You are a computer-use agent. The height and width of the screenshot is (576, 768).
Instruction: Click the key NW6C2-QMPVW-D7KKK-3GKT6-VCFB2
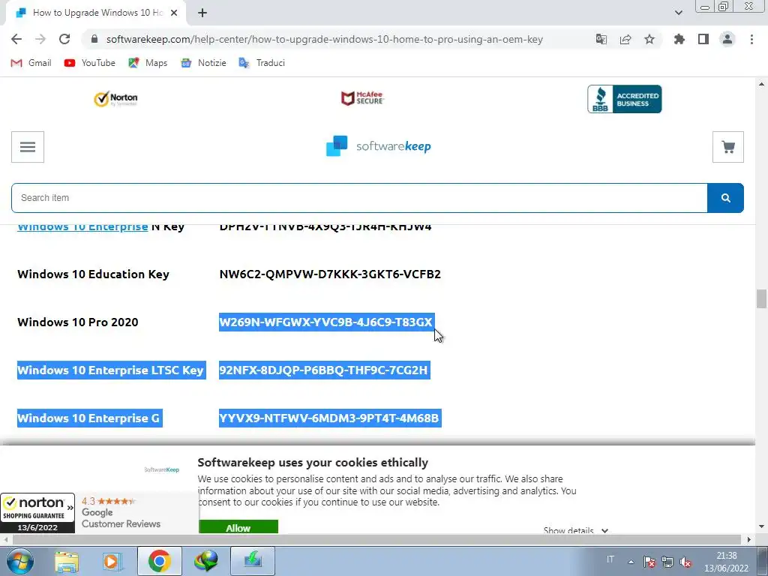click(330, 274)
